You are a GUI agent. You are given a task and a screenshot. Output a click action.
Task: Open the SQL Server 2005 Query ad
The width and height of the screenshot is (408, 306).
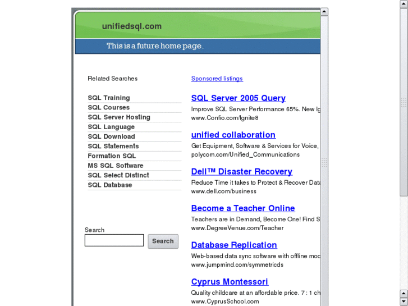coord(239,98)
